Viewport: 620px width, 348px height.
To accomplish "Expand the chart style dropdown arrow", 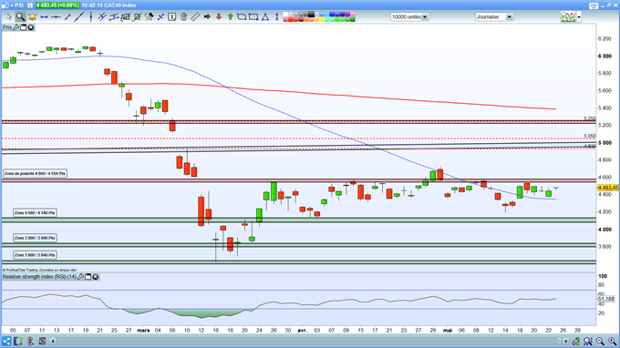I will pyautogui.click(x=579, y=17).
